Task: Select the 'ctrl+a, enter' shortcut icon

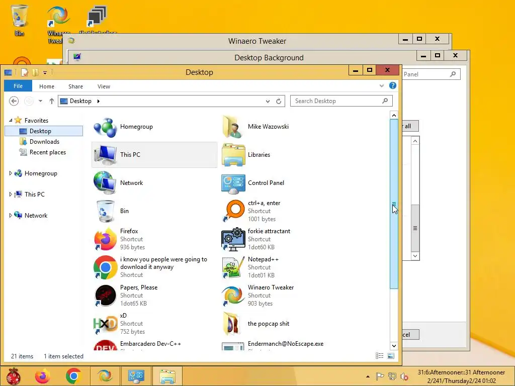Action: pyautogui.click(x=233, y=211)
